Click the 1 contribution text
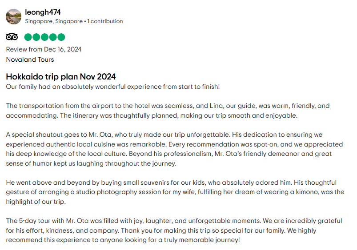This screenshot has width=357, height=250. [x=105, y=21]
